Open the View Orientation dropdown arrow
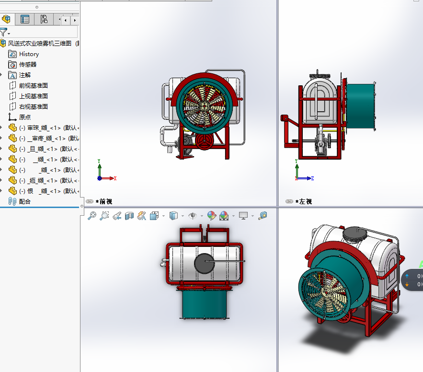 [164, 216]
